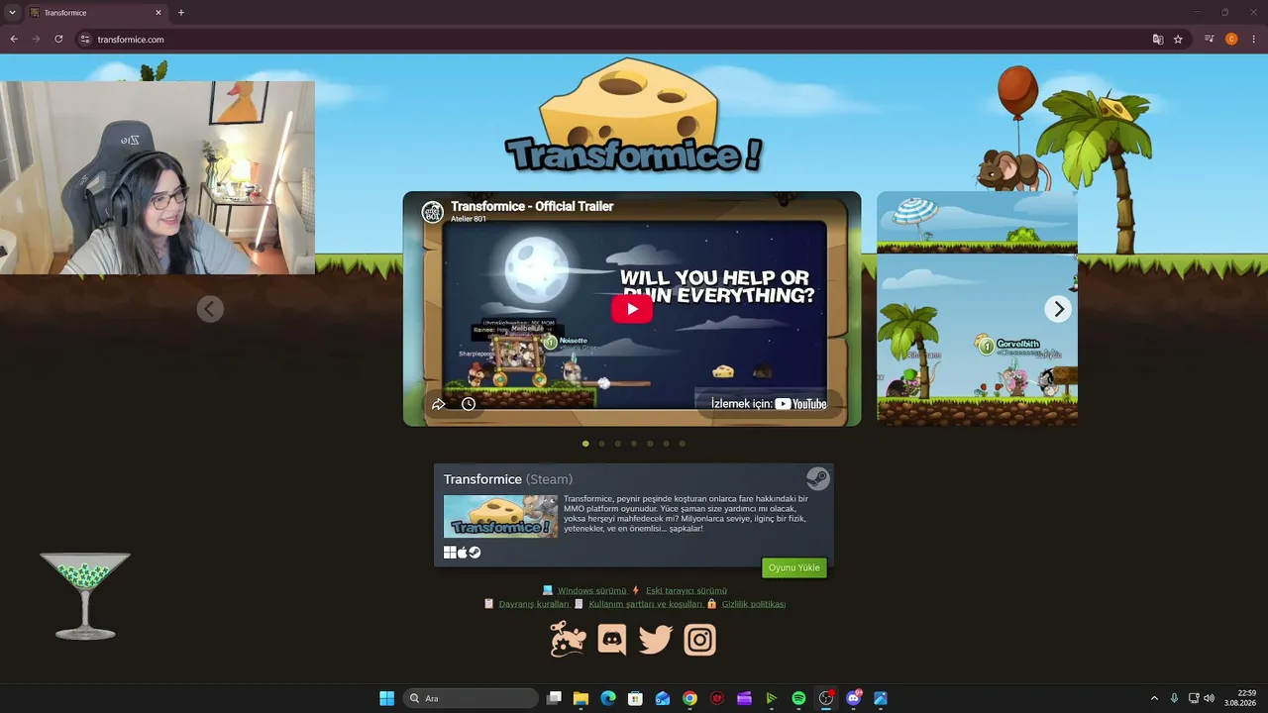This screenshot has width=1268, height=713.
Task: Open trailer on YouTube via logo
Action: coord(800,403)
